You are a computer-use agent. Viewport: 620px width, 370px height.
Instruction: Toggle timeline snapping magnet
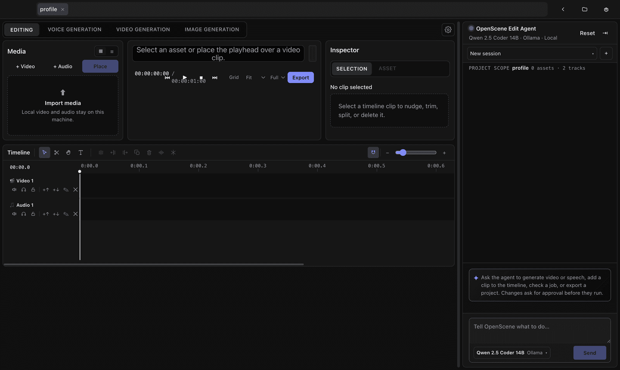click(x=373, y=152)
